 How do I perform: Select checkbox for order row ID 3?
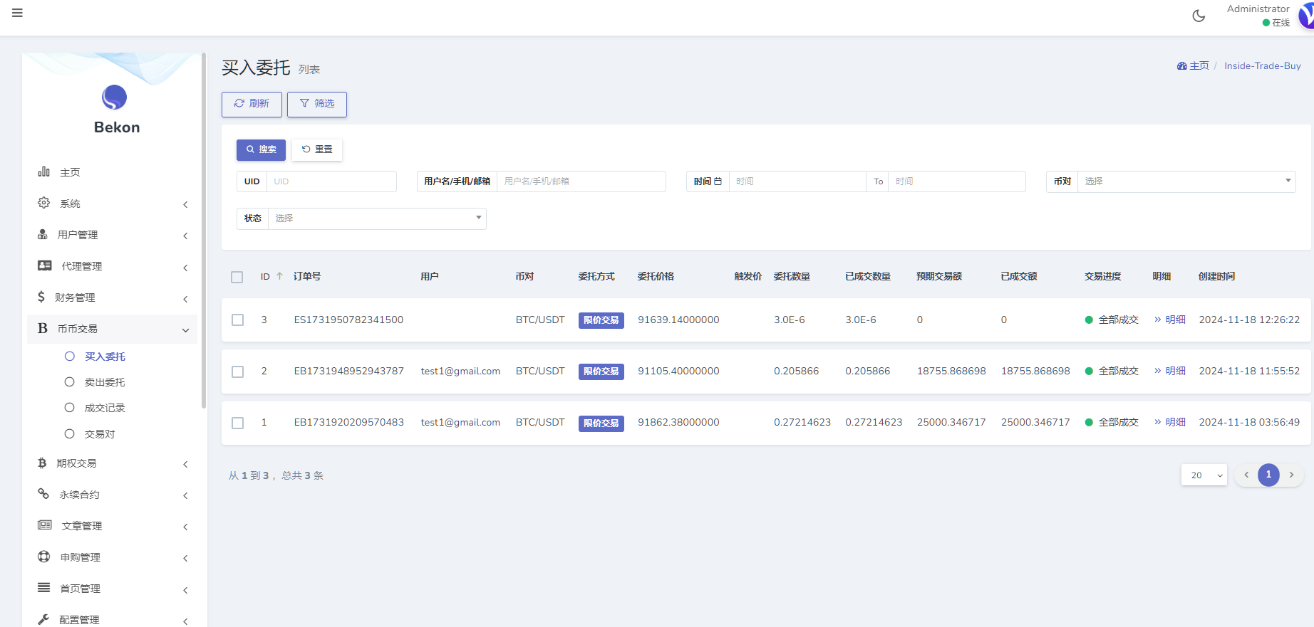click(x=238, y=320)
